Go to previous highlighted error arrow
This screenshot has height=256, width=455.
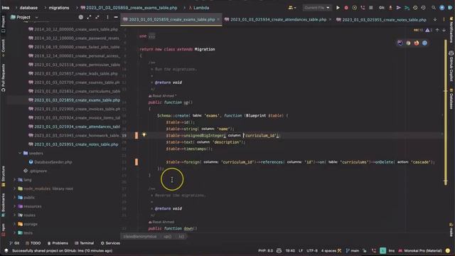coord(437,30)
